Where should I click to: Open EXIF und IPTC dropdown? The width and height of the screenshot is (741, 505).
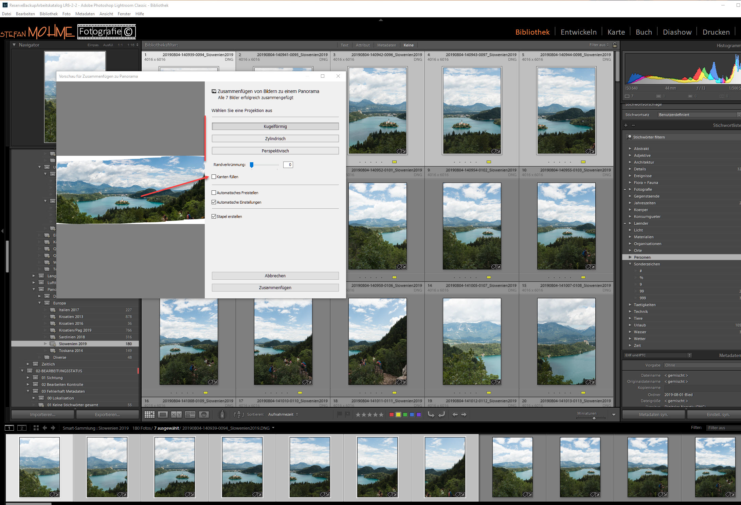(x=658, y=355)
